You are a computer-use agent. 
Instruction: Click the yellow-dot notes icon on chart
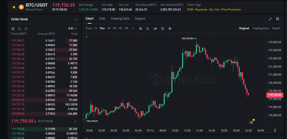[251, 122]
